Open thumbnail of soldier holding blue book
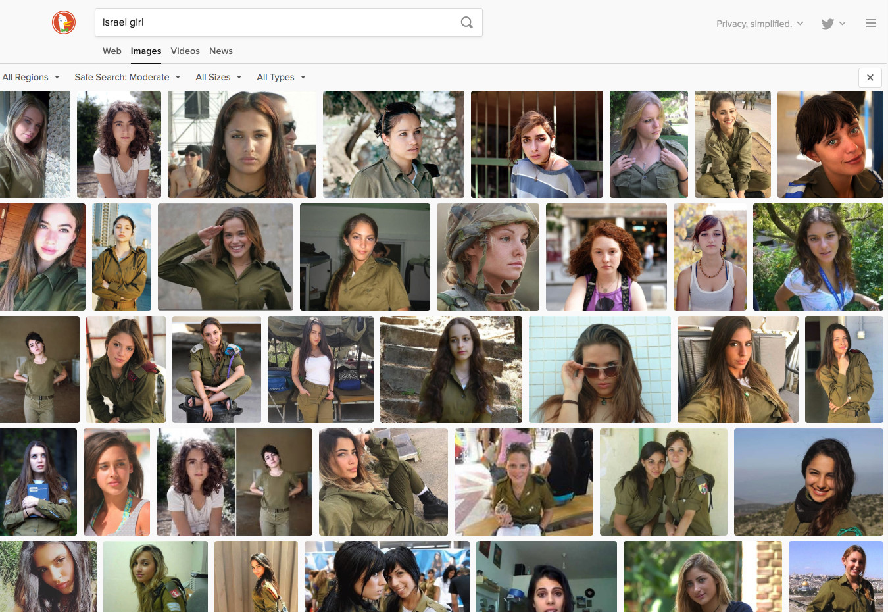Image resolution: width=888 pixels, height=612 pixels. tap(38, 482)
